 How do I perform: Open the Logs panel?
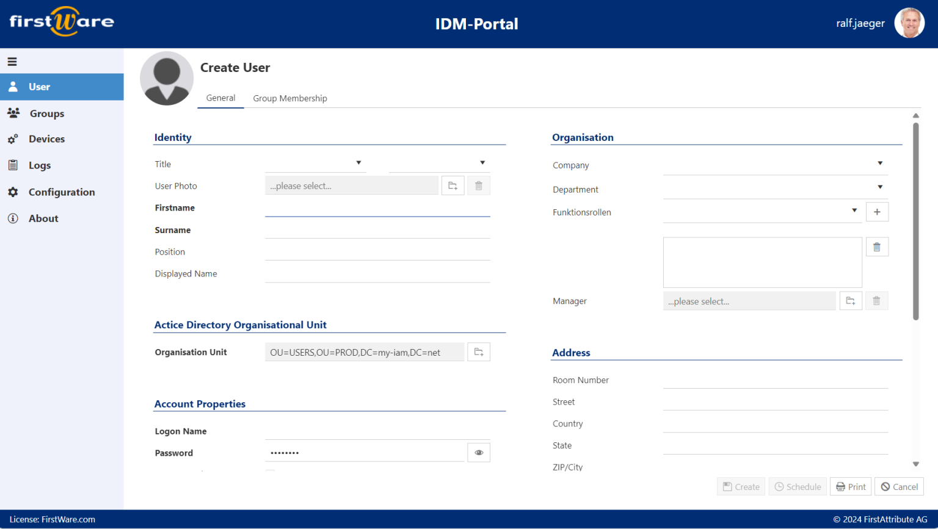pos(40,165)
